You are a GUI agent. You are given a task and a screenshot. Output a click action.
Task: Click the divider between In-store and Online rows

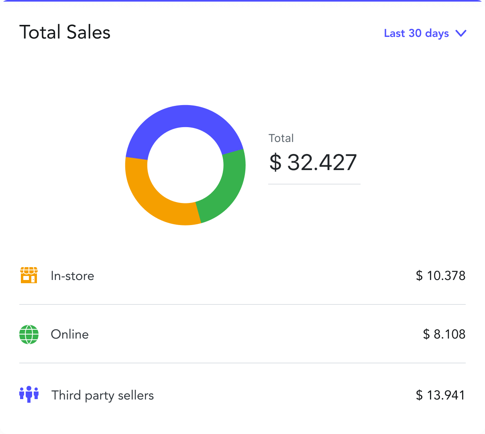243,304
